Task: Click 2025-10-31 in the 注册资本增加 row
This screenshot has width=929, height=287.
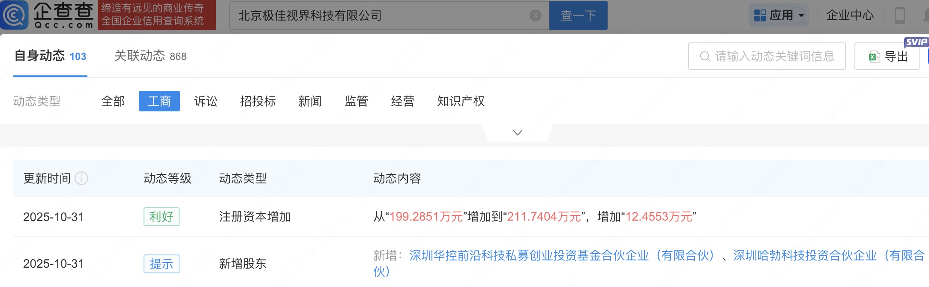Action: [54, 217]
